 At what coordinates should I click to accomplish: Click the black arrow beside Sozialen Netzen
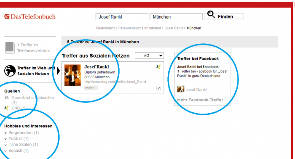pyautogui.click(x=58, y=71)
